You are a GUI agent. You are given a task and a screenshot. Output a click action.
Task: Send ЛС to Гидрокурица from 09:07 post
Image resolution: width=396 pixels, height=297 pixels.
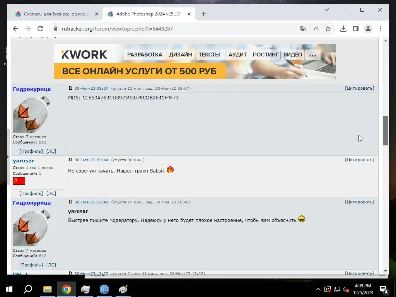[51, 151]
